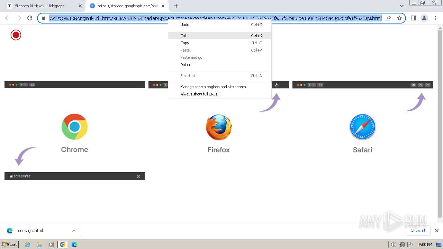Share this page icon in address bar
Image resolution: width=443 pixels, height=249 pixels.
[x=388, y=18]
